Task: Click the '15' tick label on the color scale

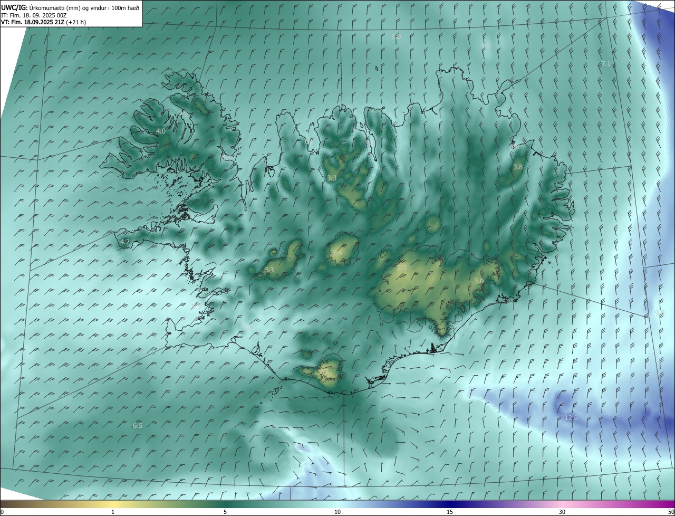Action: [450, 512]
